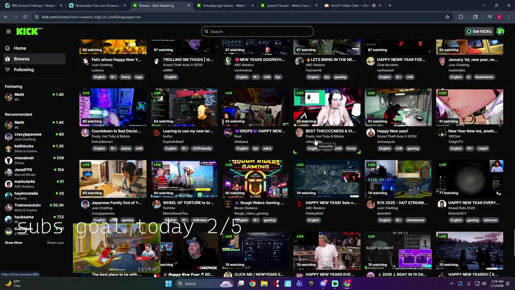This screenshot has height=290, width=515.
Task: Click heyimnatalia avatar icon
Action: pyautogui.click(x=8, y=196)
